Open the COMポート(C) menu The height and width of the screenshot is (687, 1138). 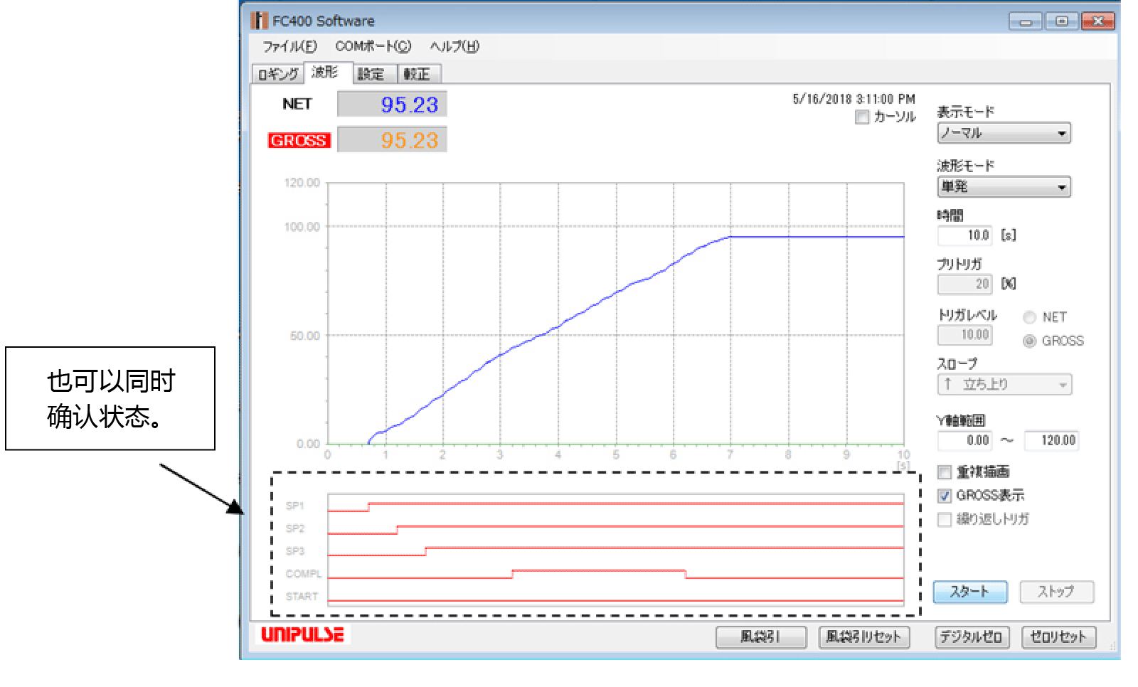coord(373,47)
